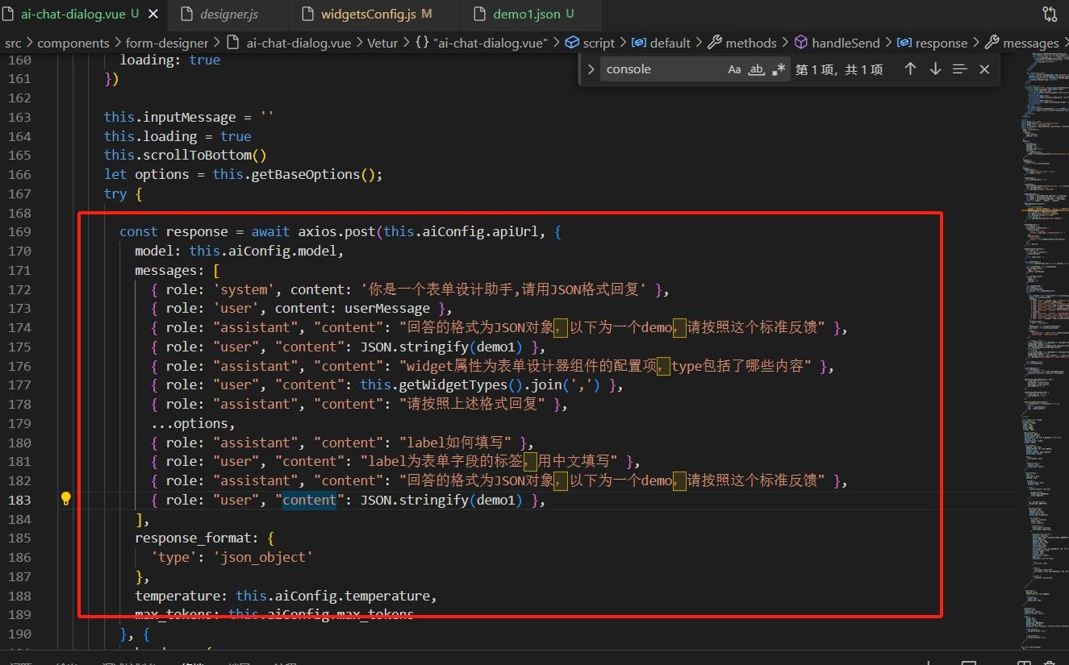
Task: Click the highlighted word 'content' on line 183
Action: (310, 500)
